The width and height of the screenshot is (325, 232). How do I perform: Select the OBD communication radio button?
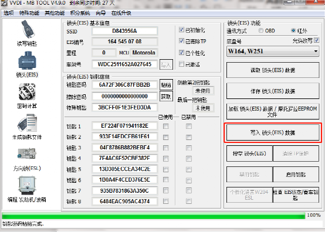click(260, 30)
